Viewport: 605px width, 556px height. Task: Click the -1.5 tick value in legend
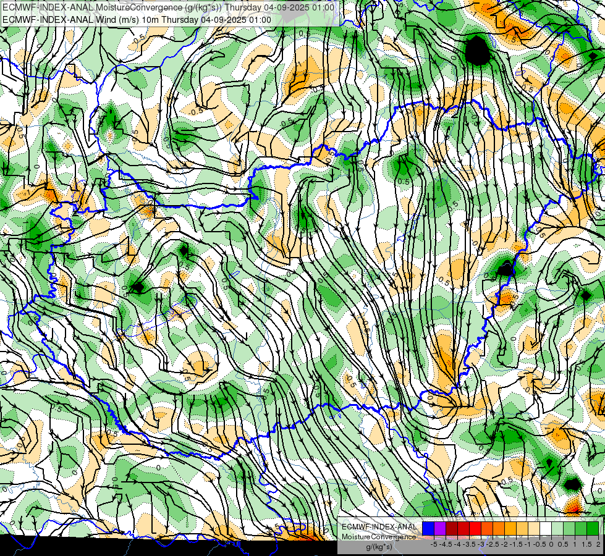517,544
